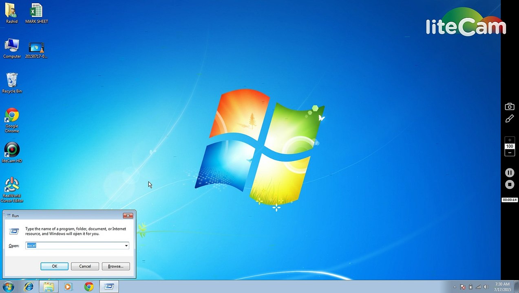Expand the Open combo box dropdown arrow
Screen dimensions: 519x293
point(126,245)
